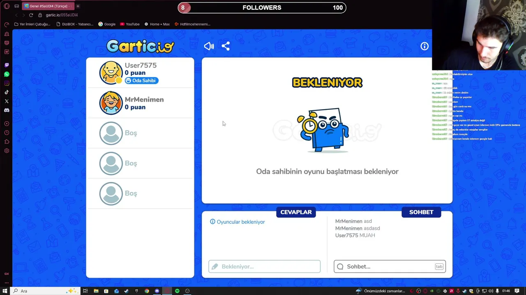Click the SOHBET tab label
The width and height of the screenshot is (526, 295).
pos(421,212)
